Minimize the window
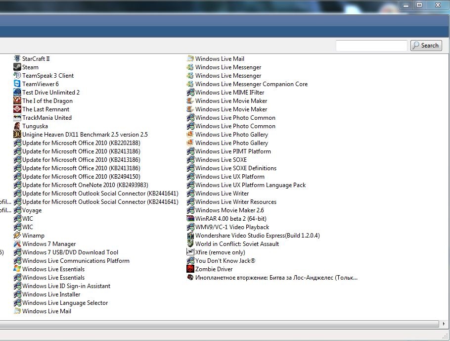Image resolution: width=450 pixels, height=341 pixels. coord(406,5)
